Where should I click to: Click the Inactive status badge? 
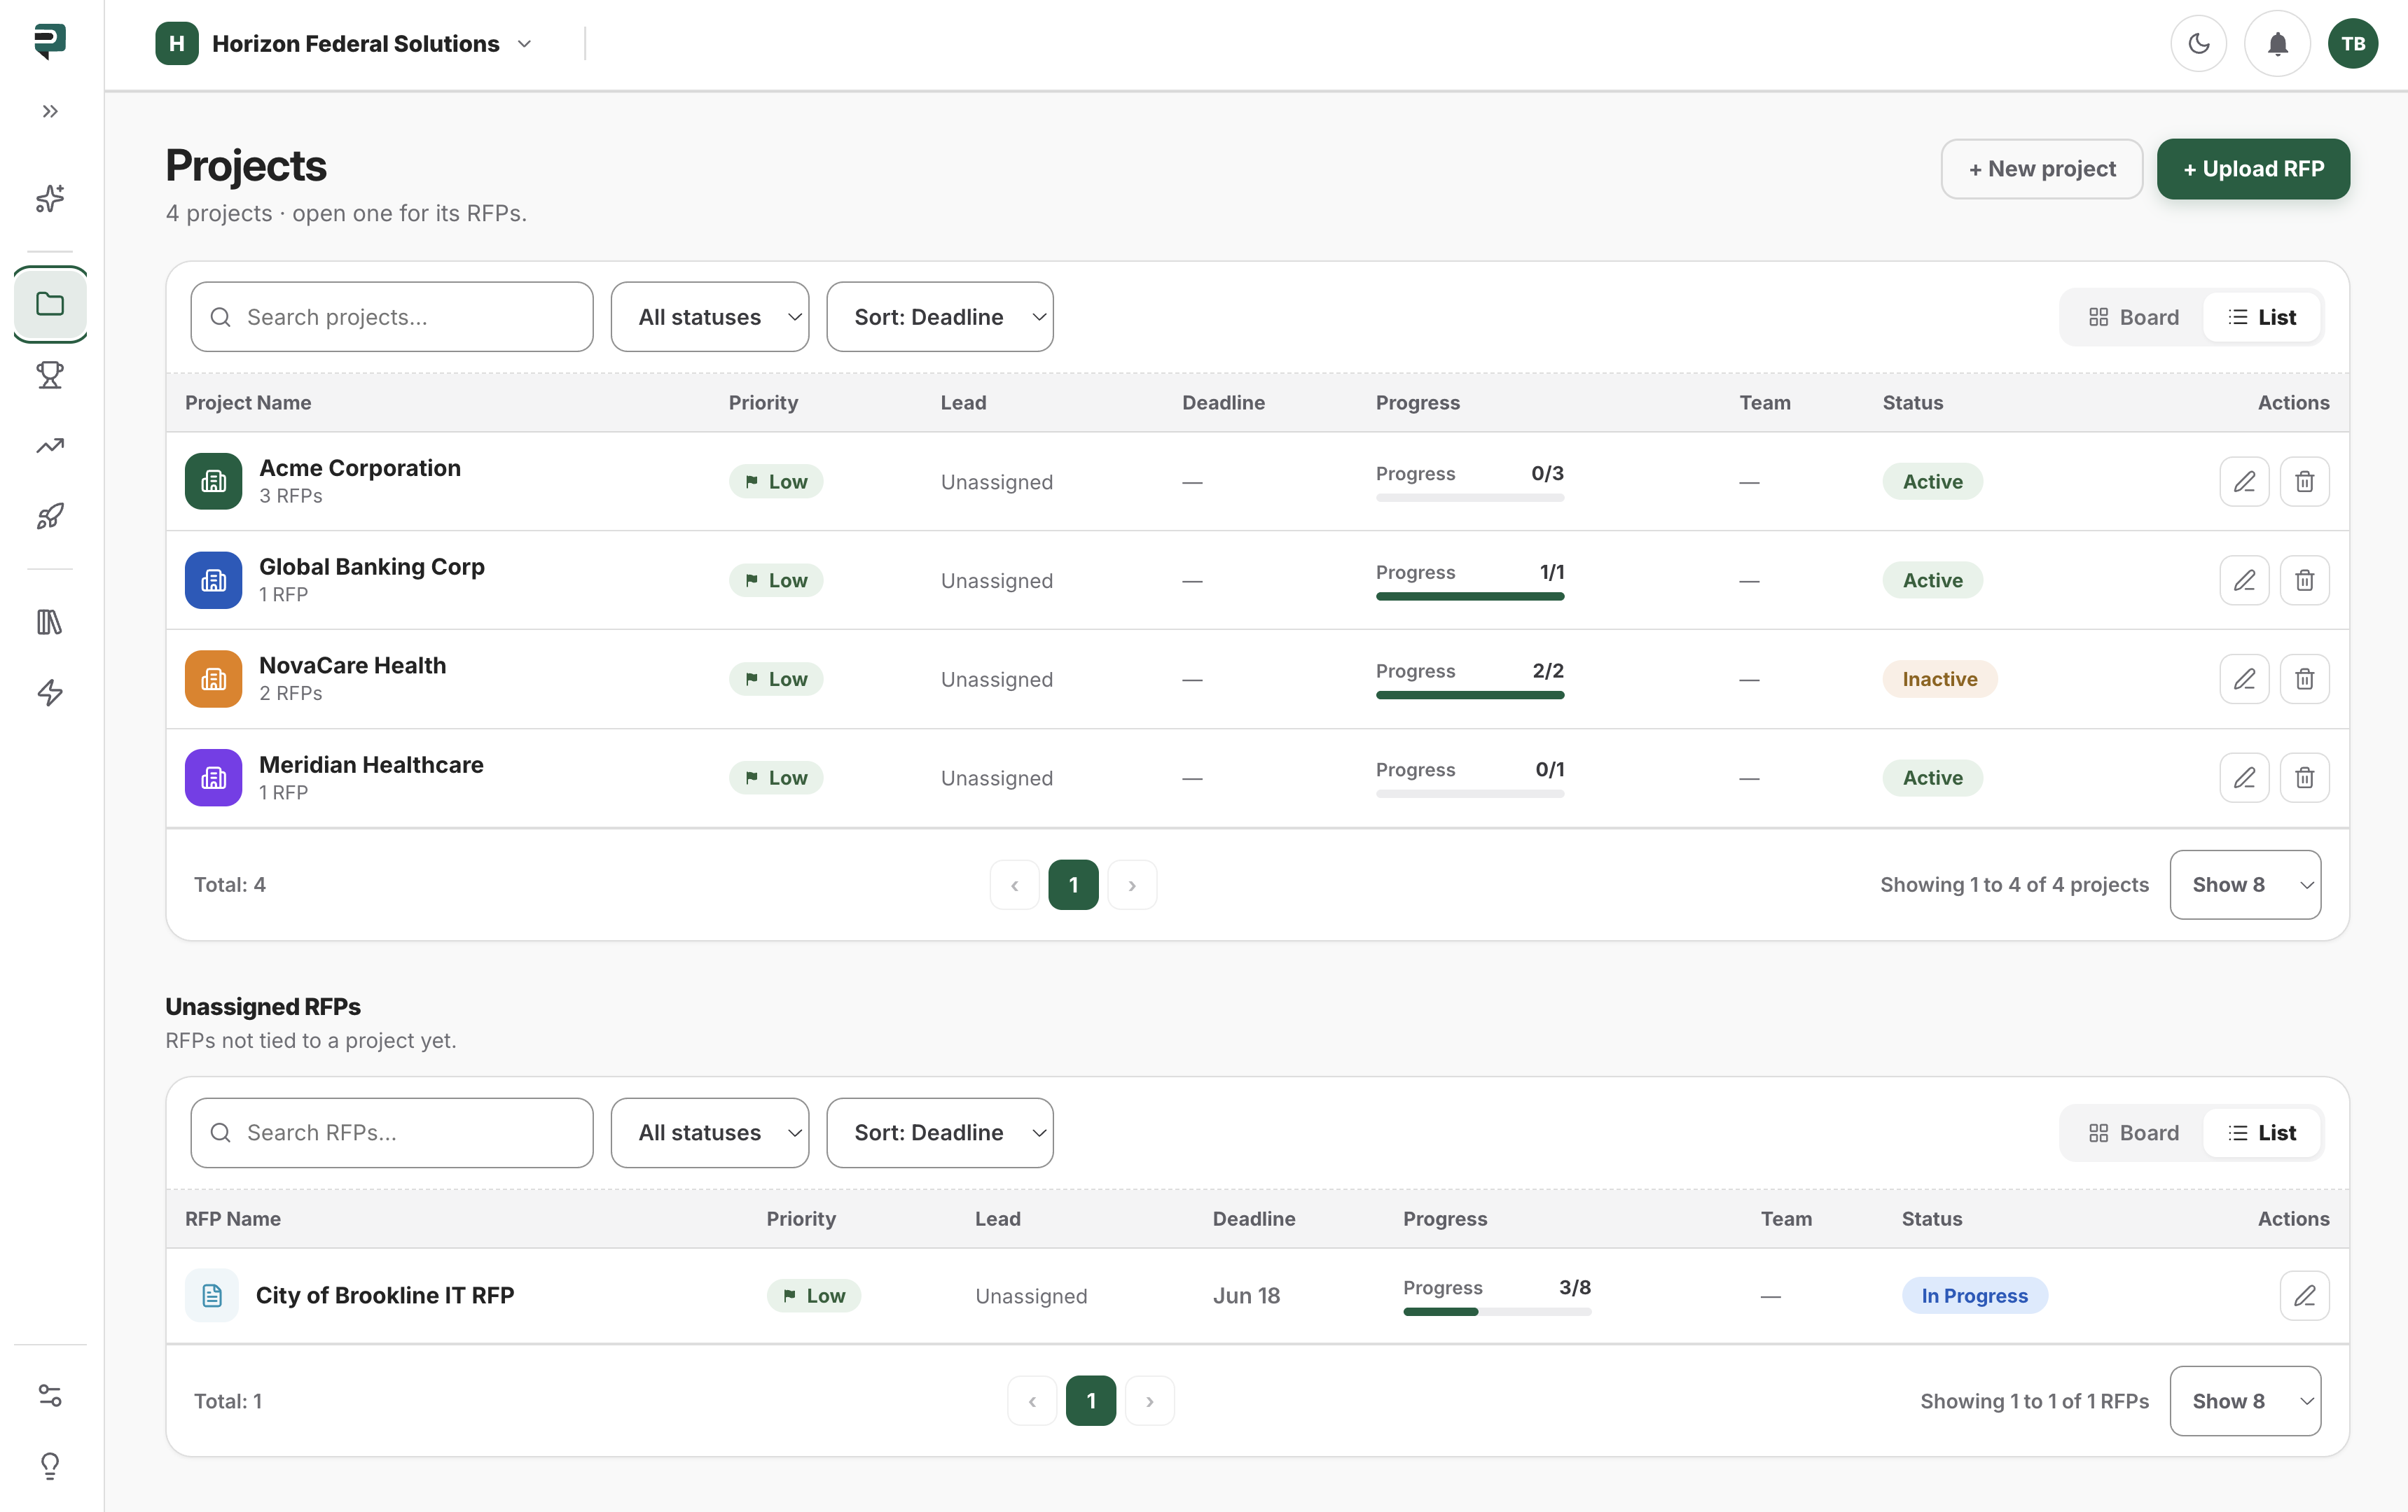coord(1939,680)
